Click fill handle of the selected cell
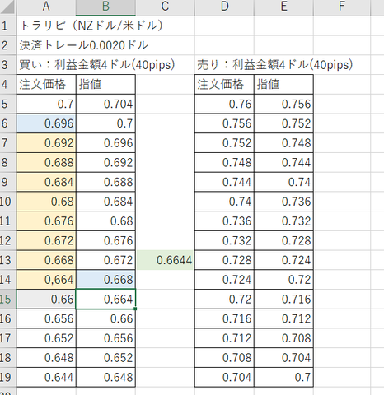 tap(135, 309)
